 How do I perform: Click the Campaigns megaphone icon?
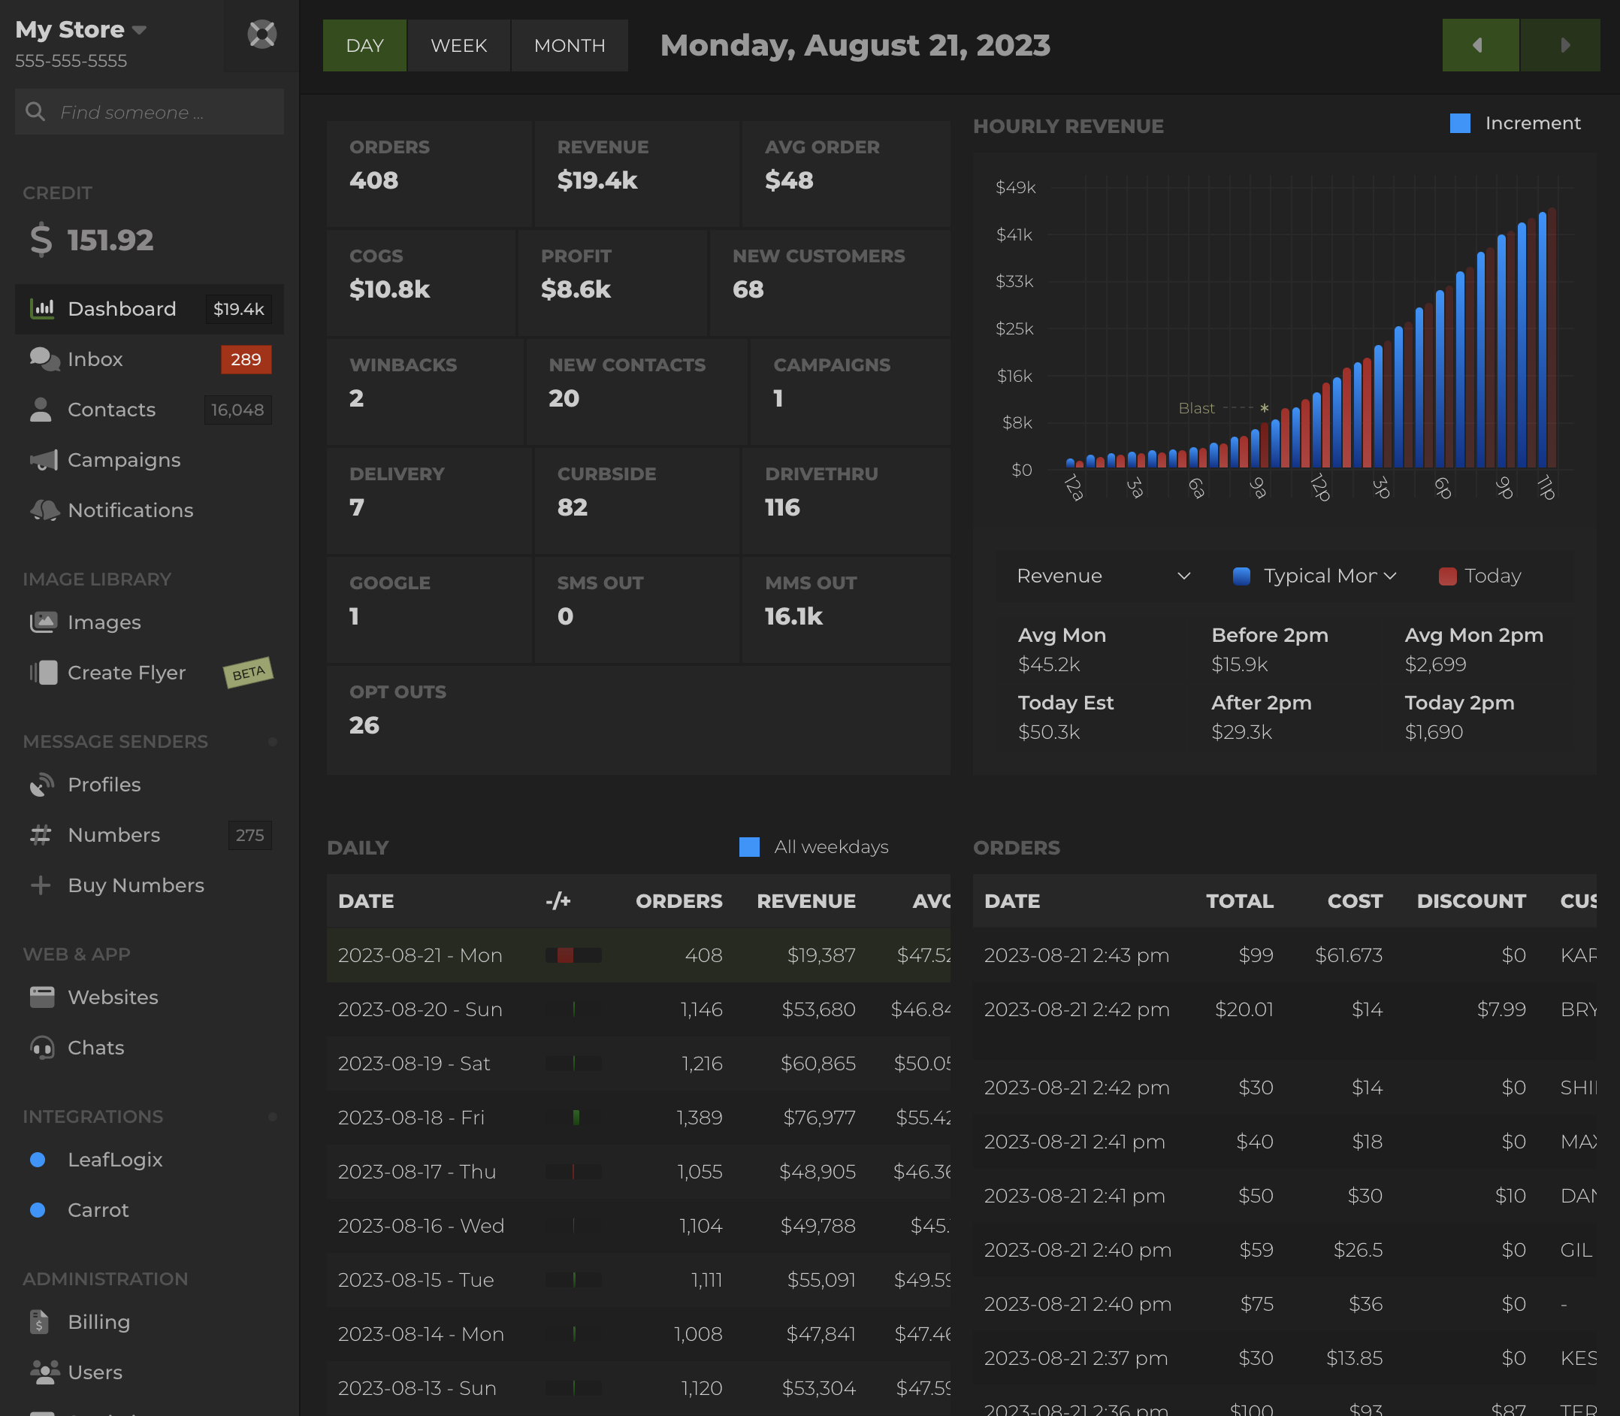coord(44,460)
